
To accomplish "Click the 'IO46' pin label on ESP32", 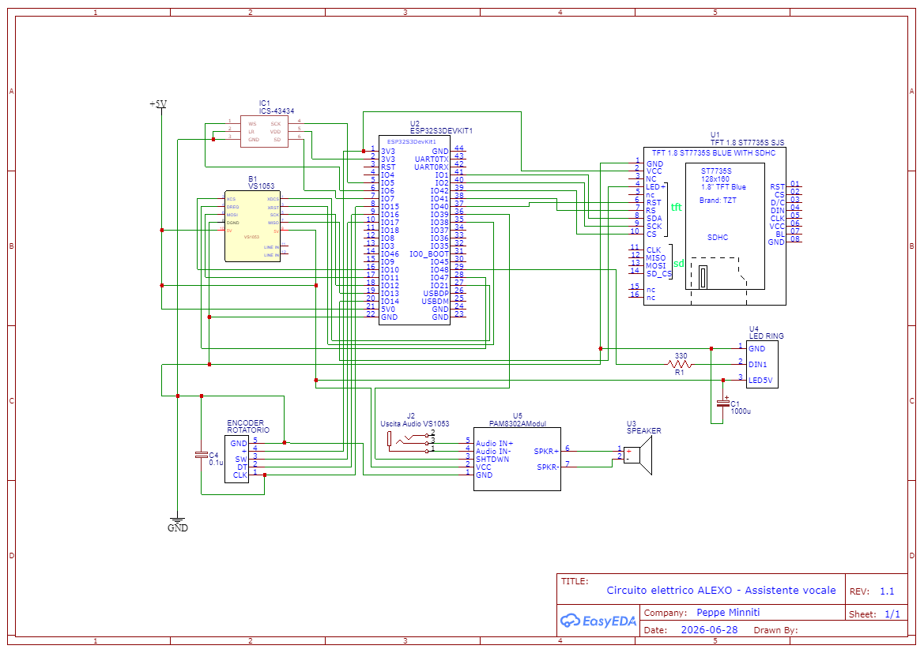I will click(390, 253).
